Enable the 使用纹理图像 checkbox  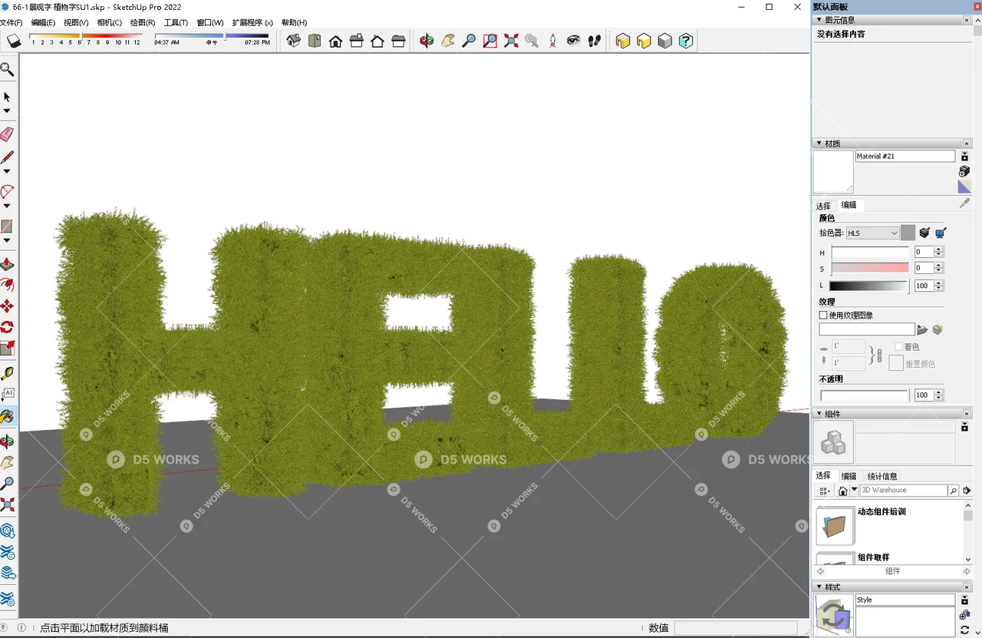(x=822, y=315)
